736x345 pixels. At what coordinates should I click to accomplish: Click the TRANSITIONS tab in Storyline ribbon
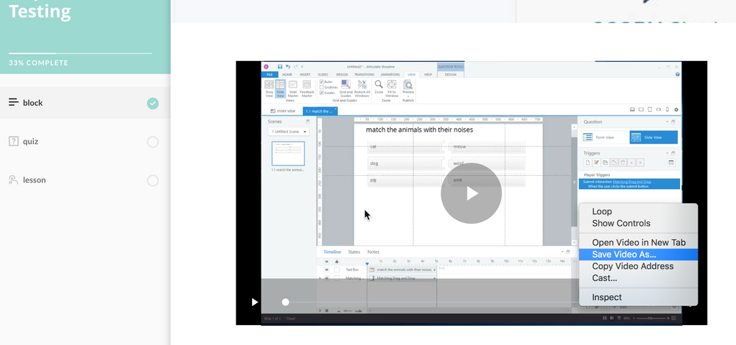click(364, 74)
